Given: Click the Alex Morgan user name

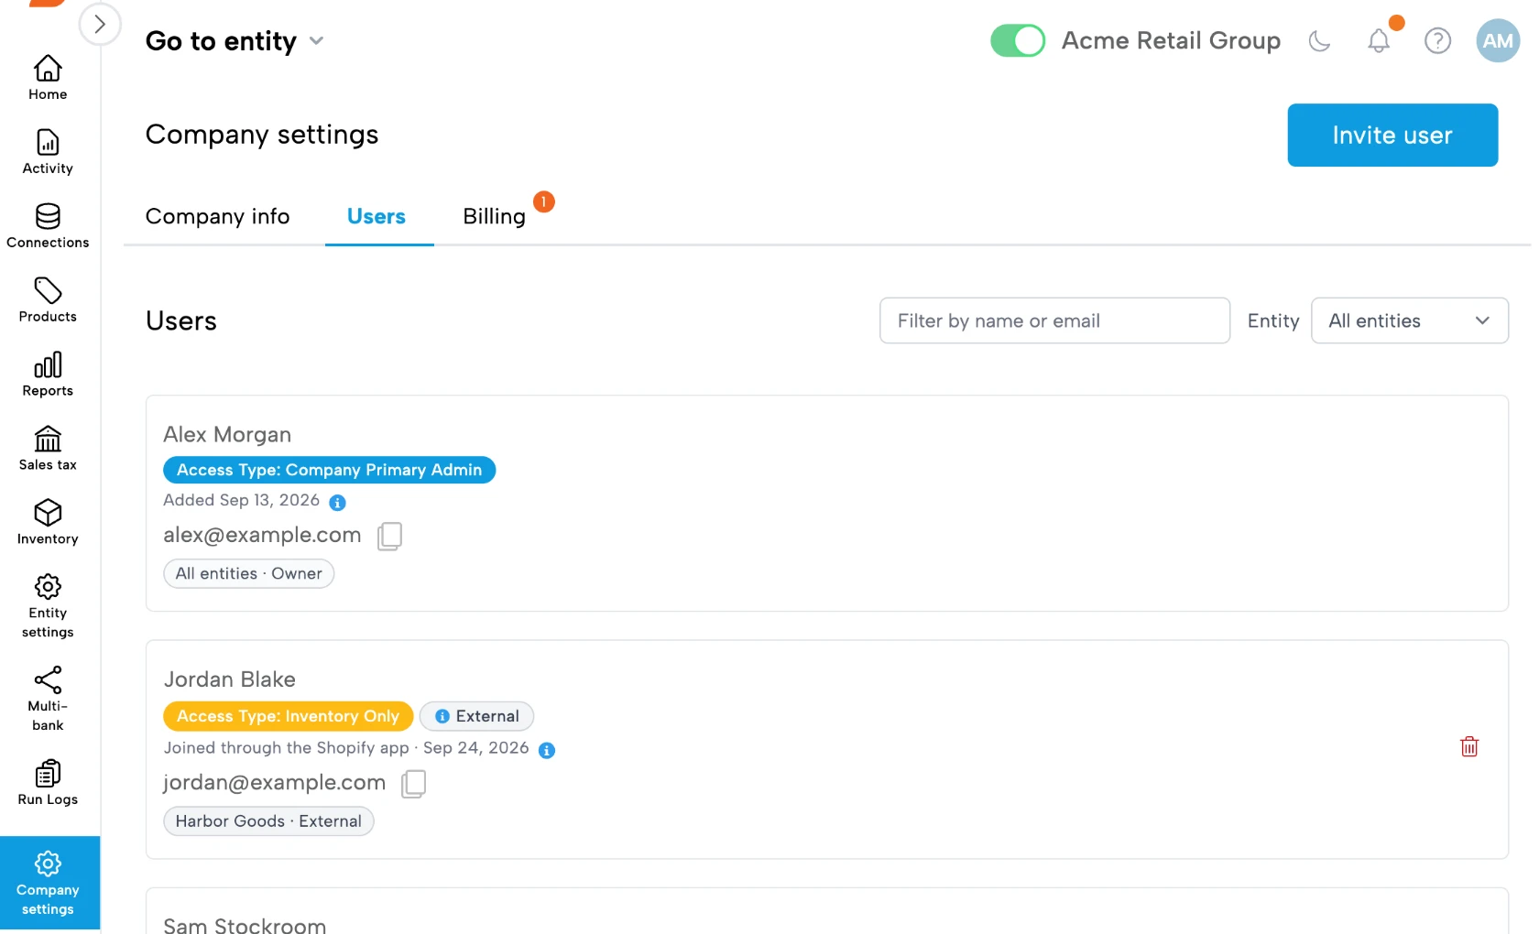Looking at the screenshot, I should click(227, 434).
